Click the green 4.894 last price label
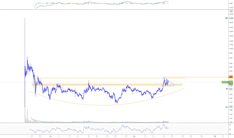This screenshot has width=234, height=138. click(231, 82)
